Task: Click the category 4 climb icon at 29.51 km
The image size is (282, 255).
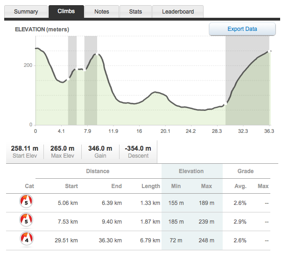Action: [27, 239]
